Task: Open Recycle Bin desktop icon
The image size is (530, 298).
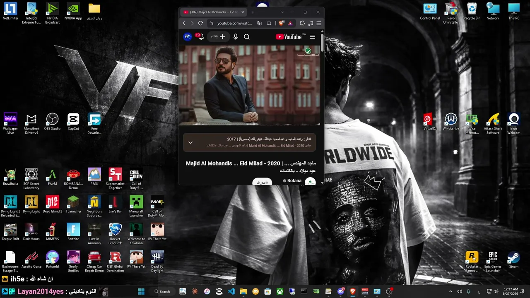Action: 472,12
